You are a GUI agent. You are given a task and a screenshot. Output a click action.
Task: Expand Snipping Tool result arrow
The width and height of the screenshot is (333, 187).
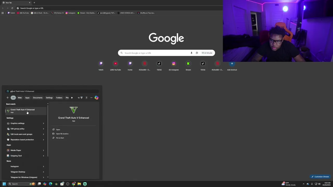(x=43, y=156)
